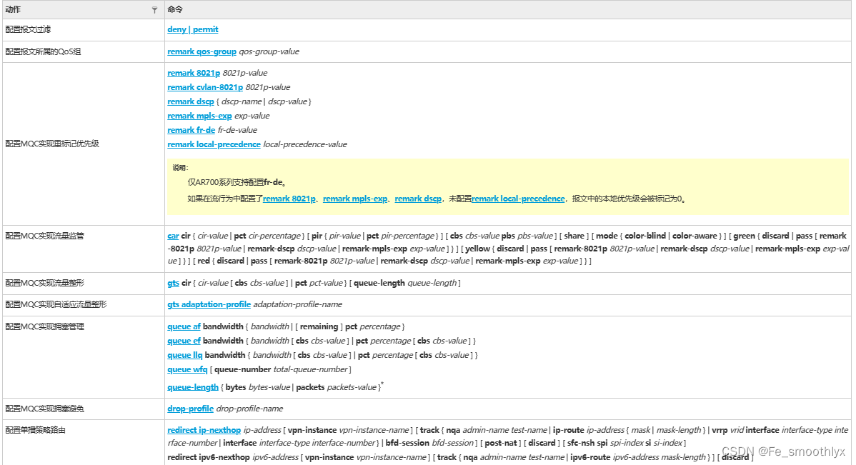Select the 配置MQC实现流量监管 cell
The width and height of the screenshot is (856, 465).
[83, 249]
